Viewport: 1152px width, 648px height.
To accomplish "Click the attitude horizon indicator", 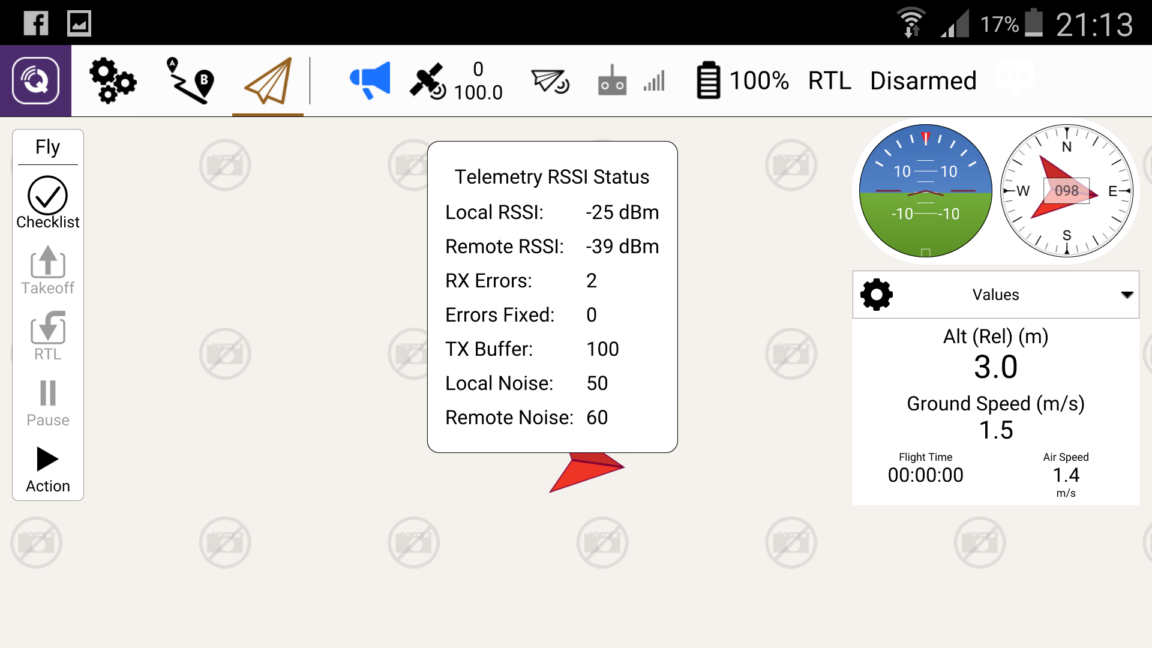I will (925, 191).
